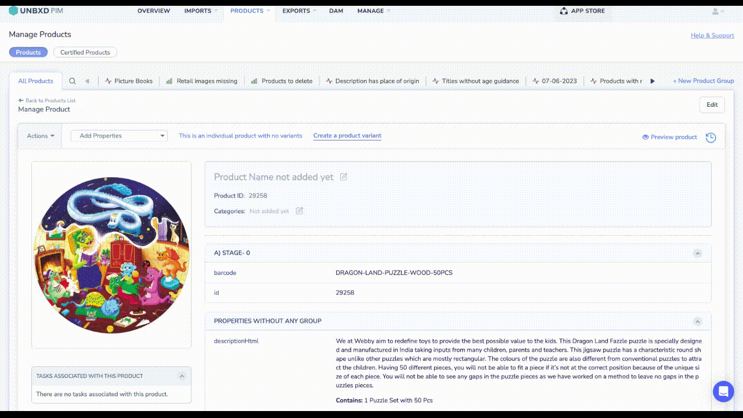Collapse the A) STAGE- 0 section
743x418 pixels.
point(698,253)
